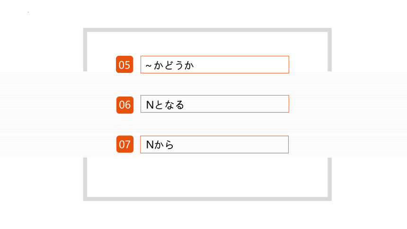Viewport: 407px width, 229px height.
Task: Select the Nとなる text box
Action: pyautogui.click(x=215, y=104)
